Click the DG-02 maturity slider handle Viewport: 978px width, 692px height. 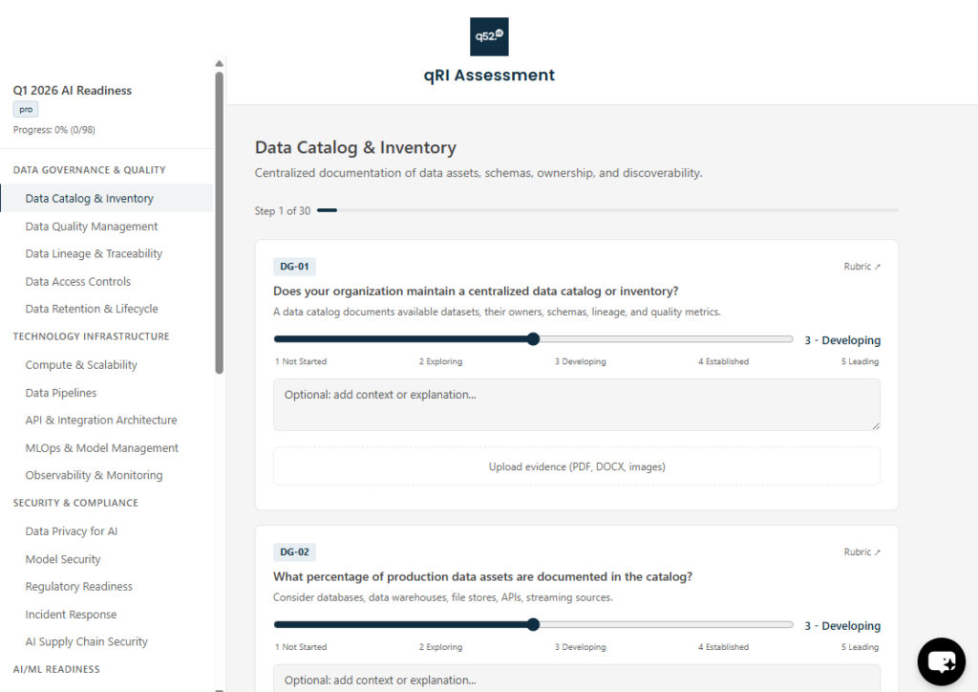click(x=533, y=624)
